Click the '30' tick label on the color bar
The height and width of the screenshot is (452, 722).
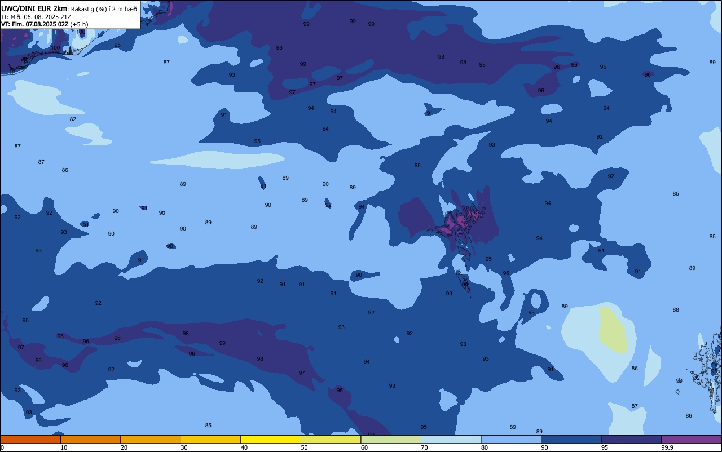[184, 447]
